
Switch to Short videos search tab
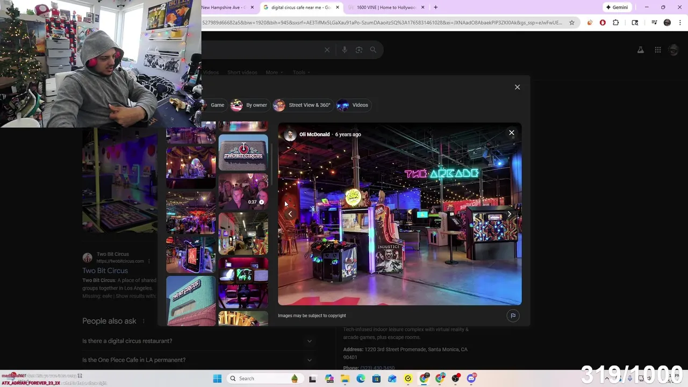242,73
